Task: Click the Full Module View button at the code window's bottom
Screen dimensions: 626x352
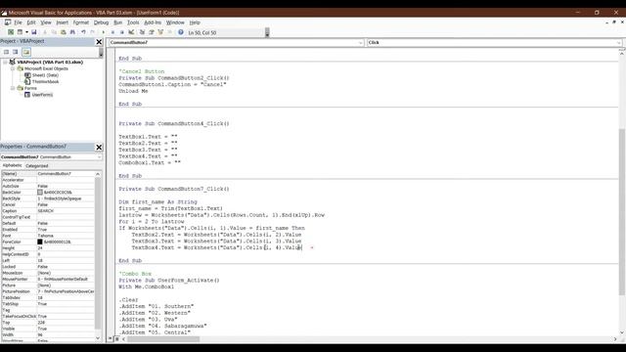Action: pos(117,339)
